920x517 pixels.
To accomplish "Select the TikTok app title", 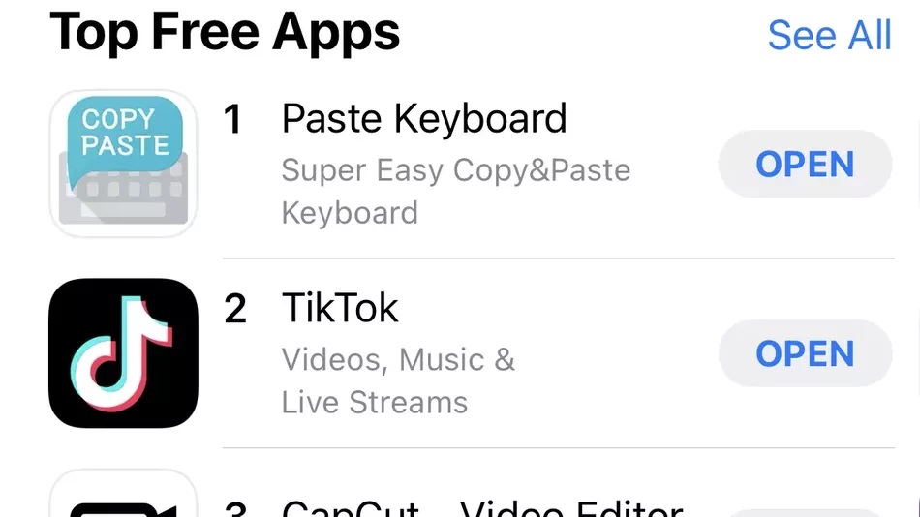I will (x=340, y=309).
